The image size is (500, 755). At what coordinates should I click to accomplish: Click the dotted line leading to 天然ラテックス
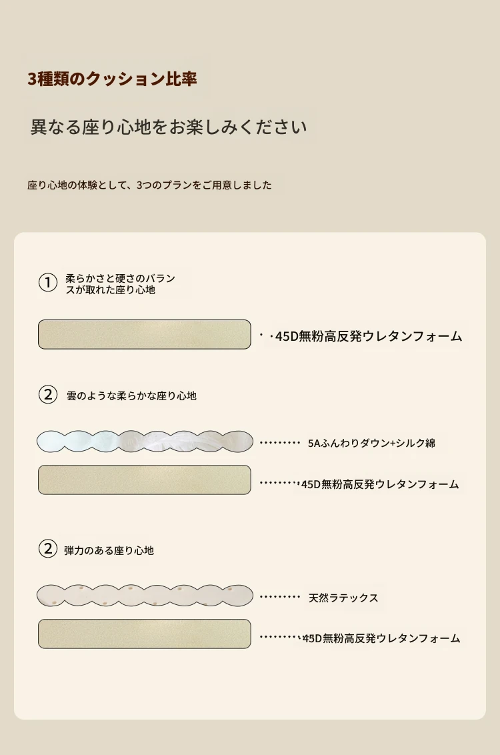coord(280,597)
